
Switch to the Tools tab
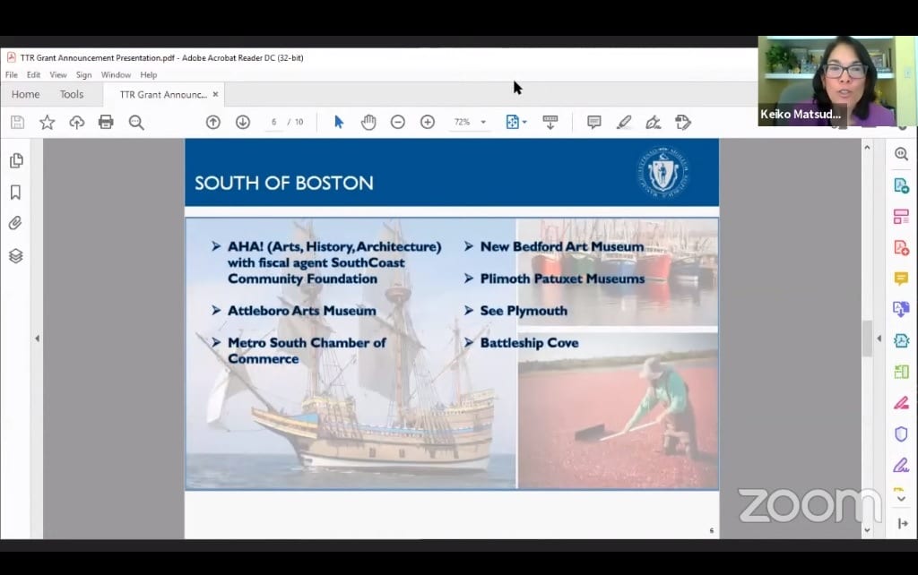(72, 94)
